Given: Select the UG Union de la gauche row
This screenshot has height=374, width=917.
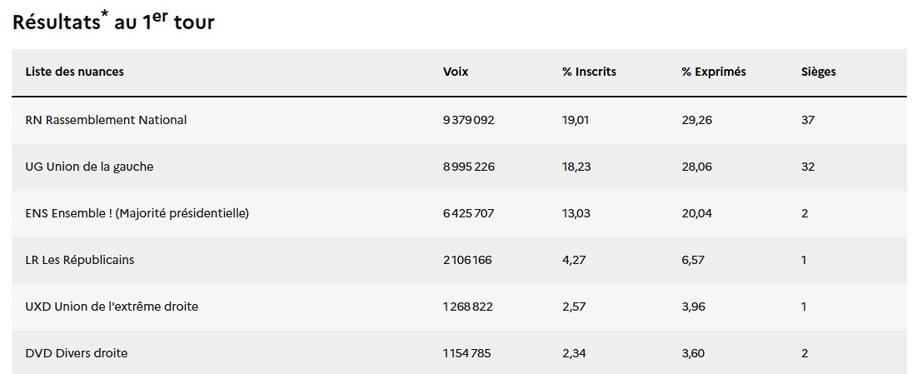Looking at the screenshot, I should pos(90,167).
